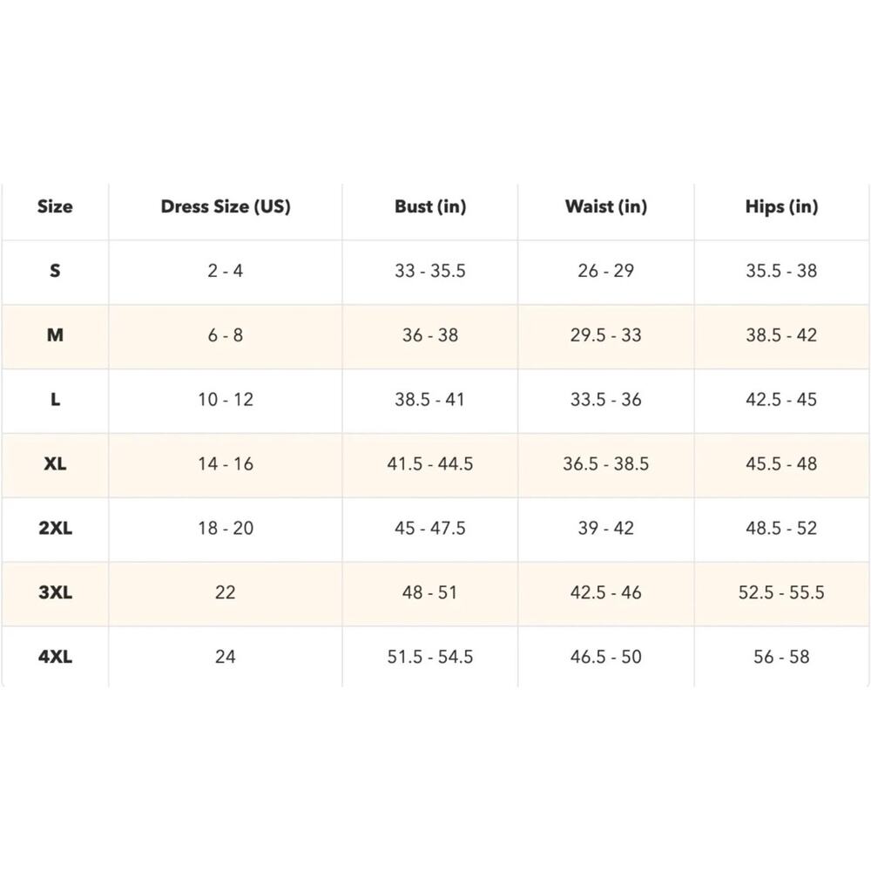Click the 3XL size row label
Image resolution: width=871 pixels, height=871 pixels.
[55, 592]
